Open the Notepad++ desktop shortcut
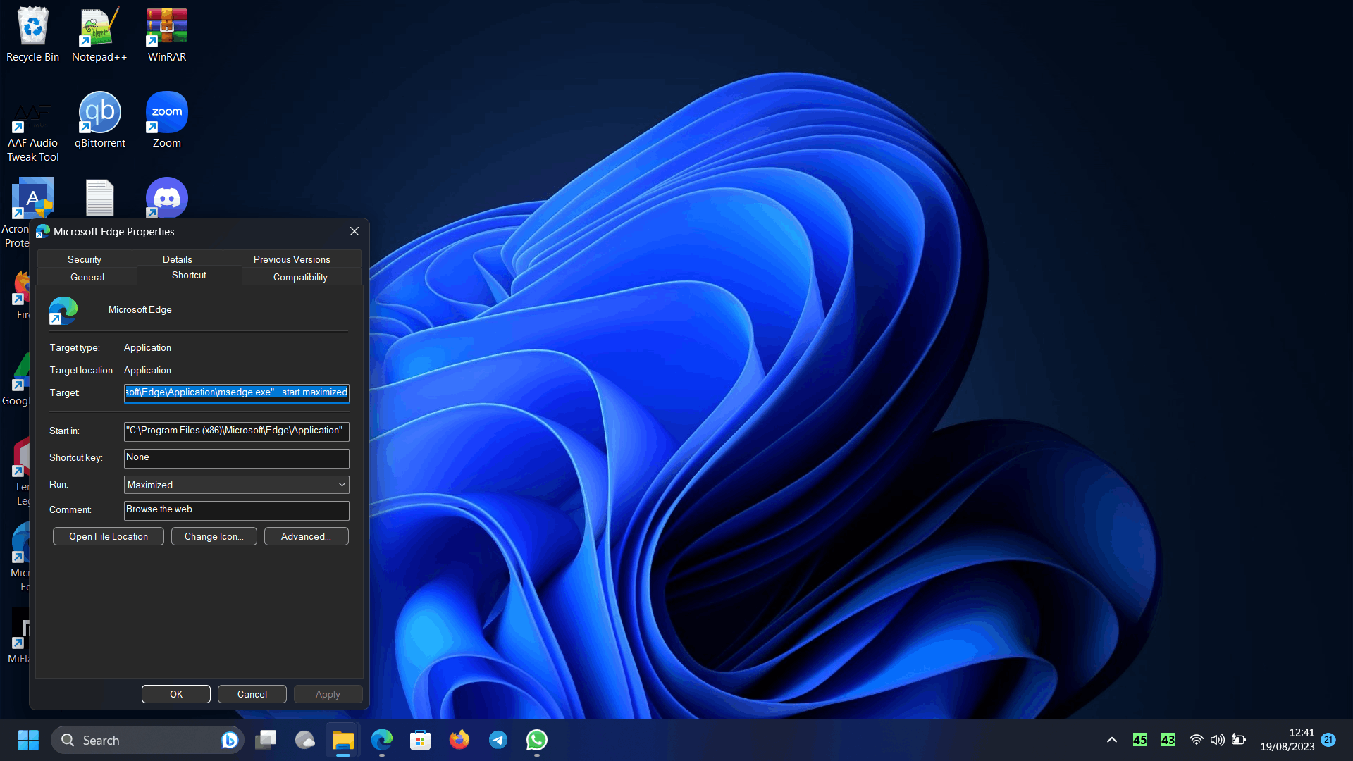The height and width of the screenshot is (761, 1353). (99, 34)
